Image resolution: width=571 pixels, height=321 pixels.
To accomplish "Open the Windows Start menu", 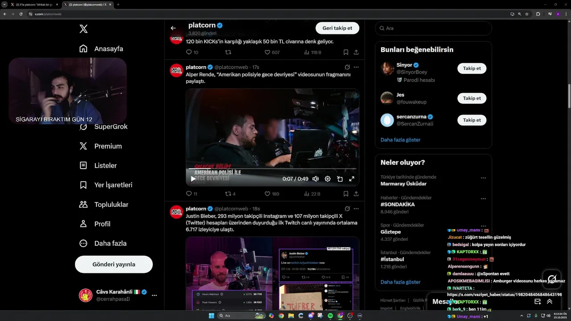I will click(211, 316).
